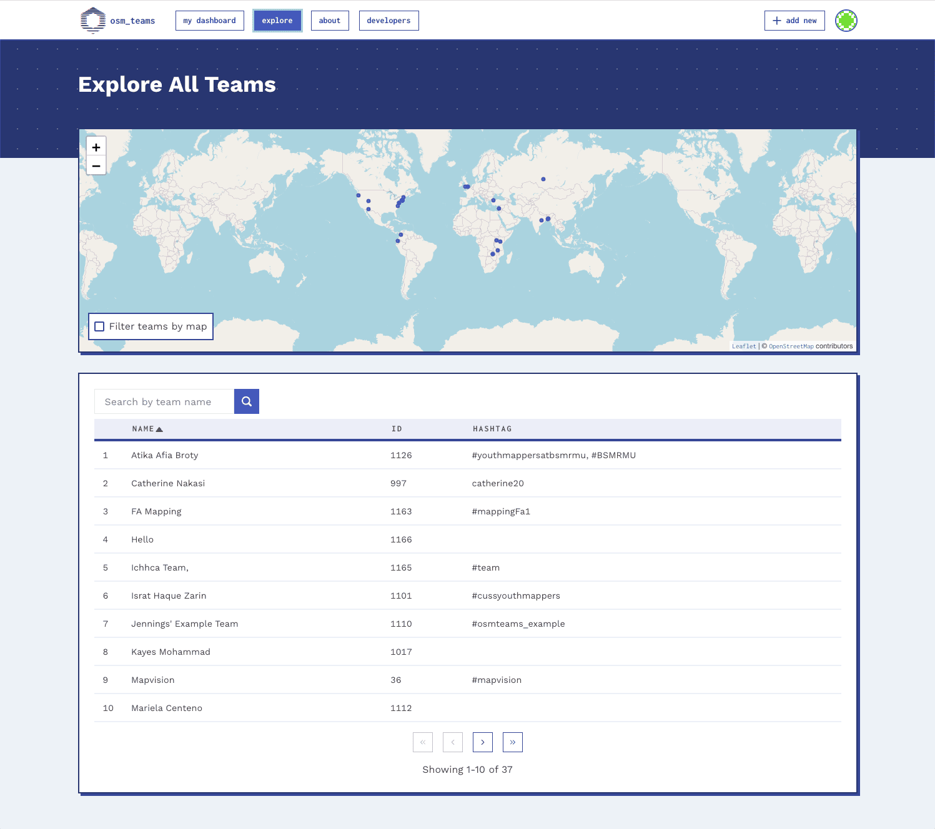Click the search magnifier icon
The height and width of the screenshot is (829, 935).
pyautogui.click(x=246, y=401)
